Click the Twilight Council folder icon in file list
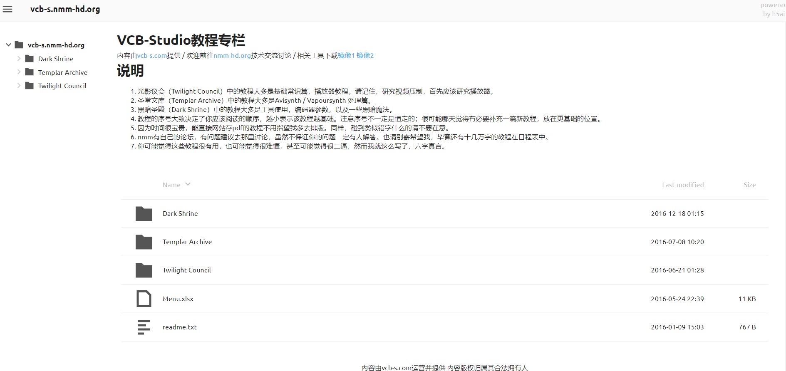Screen dimensions: 786x371 coord(144,270)
